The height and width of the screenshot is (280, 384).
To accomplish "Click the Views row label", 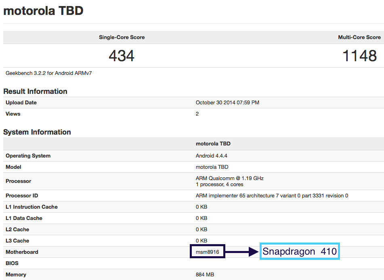I will click(x=13, y=114).
